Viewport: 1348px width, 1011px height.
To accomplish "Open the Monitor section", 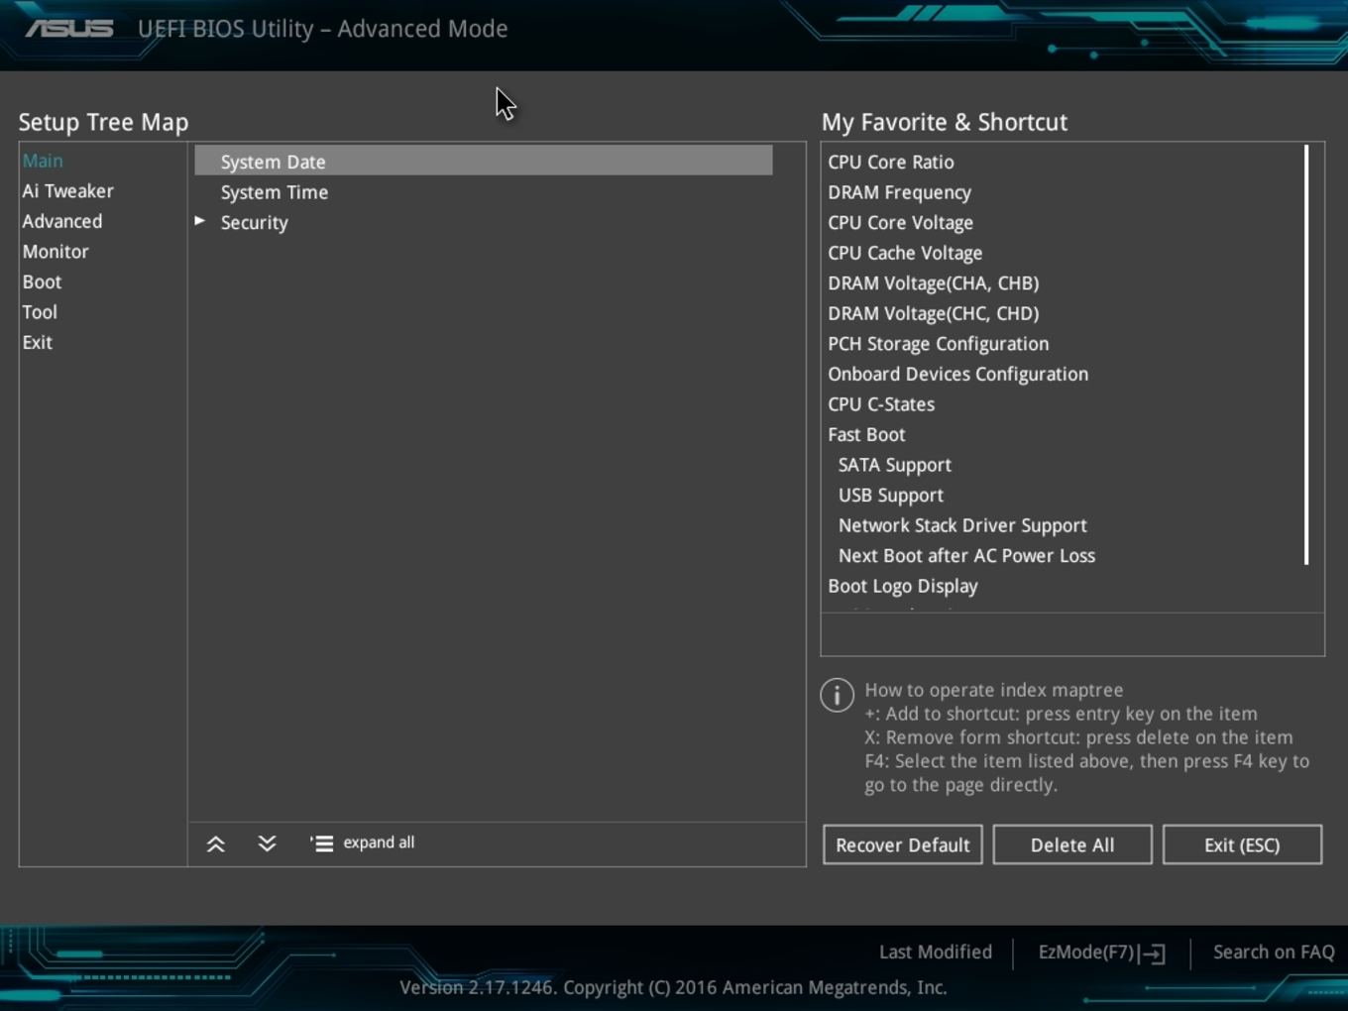I will point(56,252).
